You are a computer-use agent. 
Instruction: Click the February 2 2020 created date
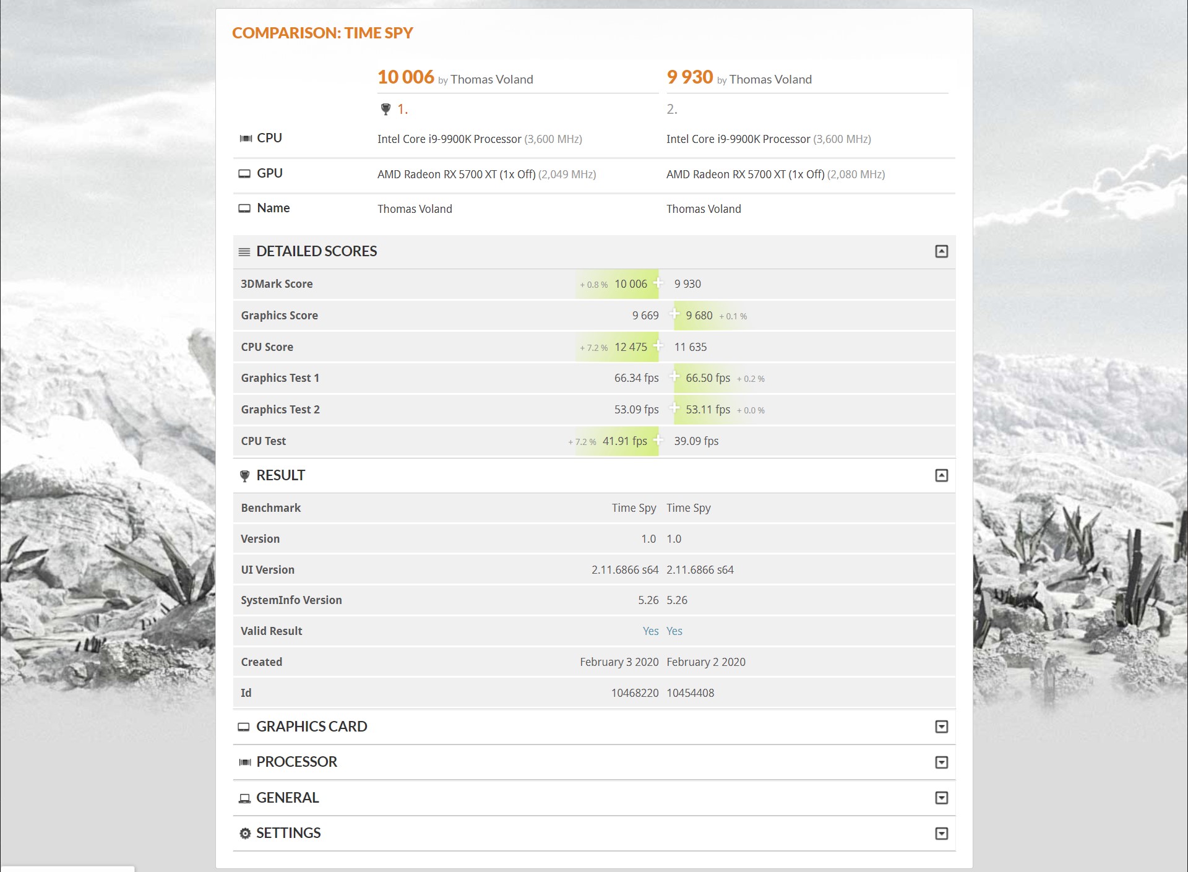[x=706, y=662]
